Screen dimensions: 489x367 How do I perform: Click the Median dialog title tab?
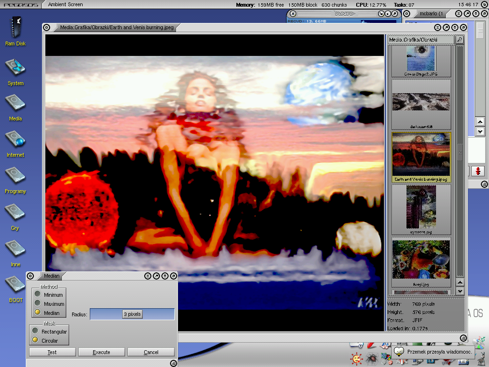tap(52, 276)
